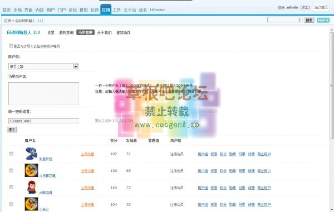
Task: Select the checkbox for user 我是妖怪
Action: 11,154
